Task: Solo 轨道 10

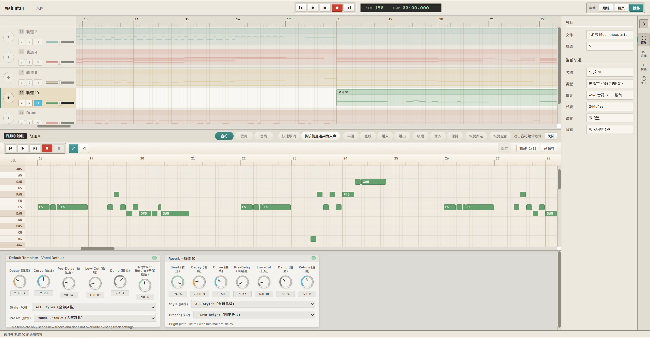Action: pos(29,103)
